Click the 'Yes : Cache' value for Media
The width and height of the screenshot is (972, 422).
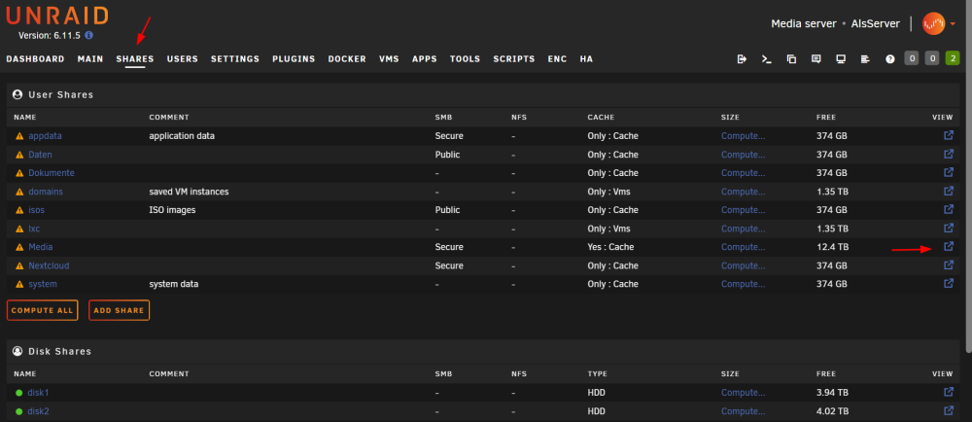pos(612,247)
